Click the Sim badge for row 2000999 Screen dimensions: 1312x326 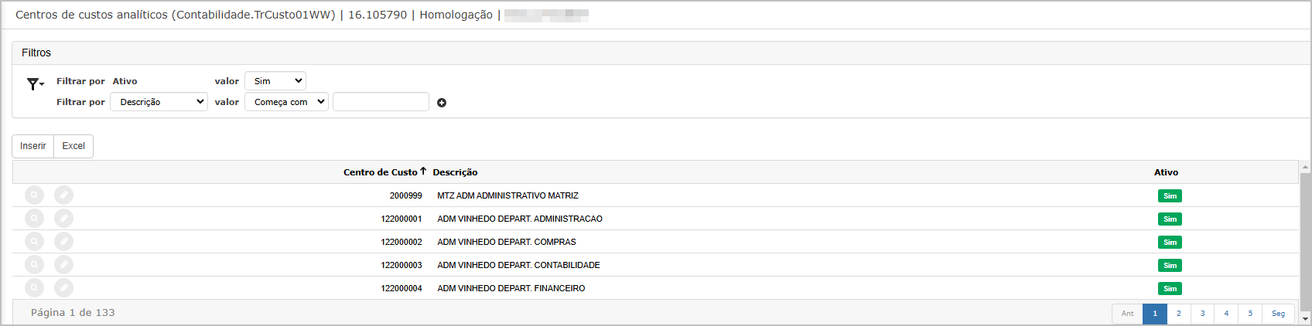click(1170, 196)
